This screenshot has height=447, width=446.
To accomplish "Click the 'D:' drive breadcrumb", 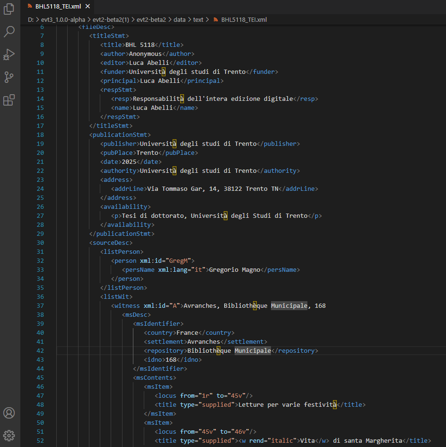I will pos(31,19).
